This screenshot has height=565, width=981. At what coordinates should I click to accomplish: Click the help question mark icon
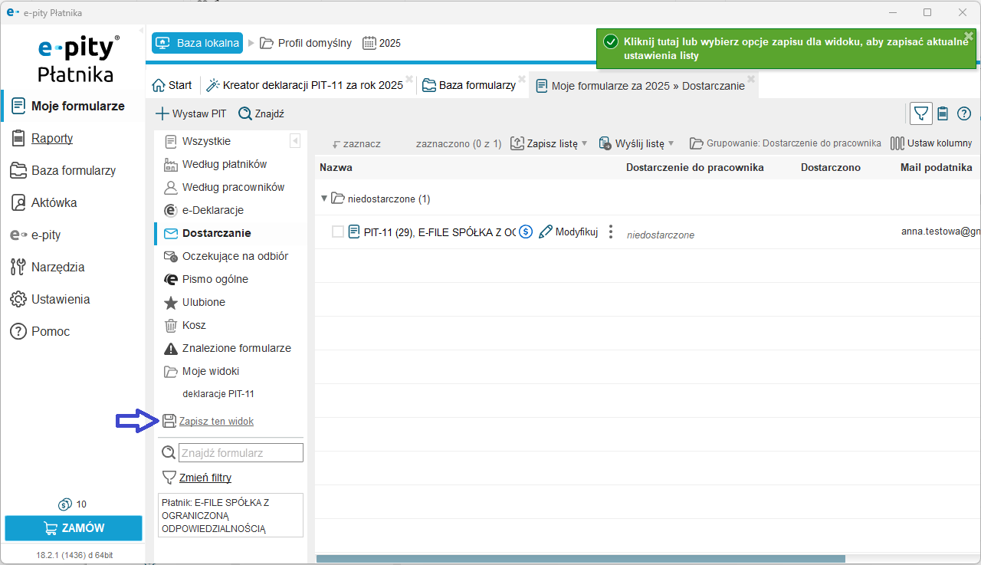[x=964, y=113]
